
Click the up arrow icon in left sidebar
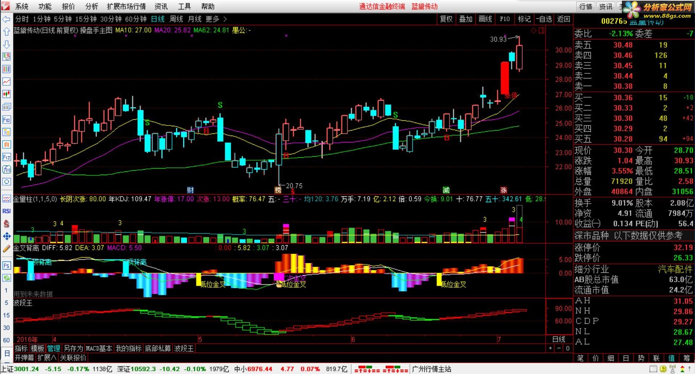click(7, 32)
